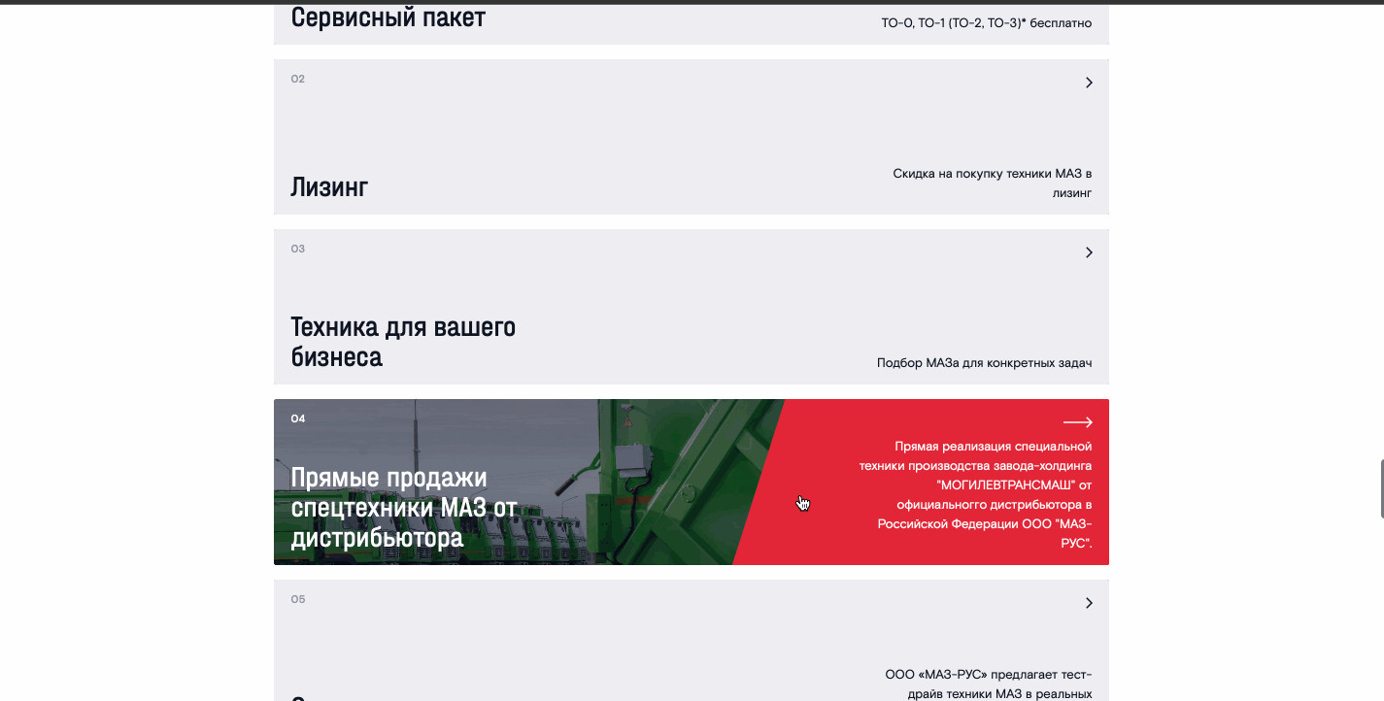Screen dimensions: 1384x701
Task: Open the Техника для вашего бизнеса heading
Action: [403, 342]
